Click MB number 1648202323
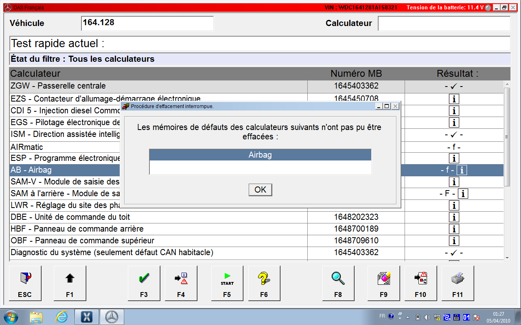Viewport: 521px width, 325px height. click(x=356, y=217)
